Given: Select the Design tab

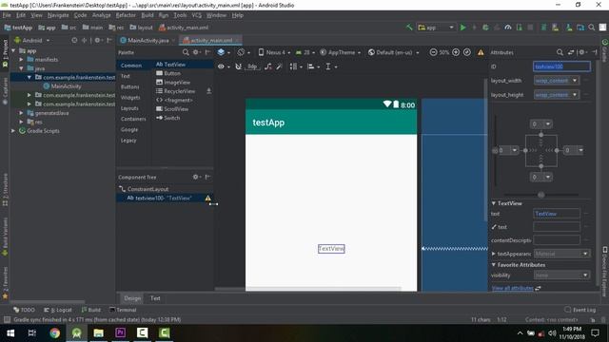Looking at the screenshot, I should [132, 298].
